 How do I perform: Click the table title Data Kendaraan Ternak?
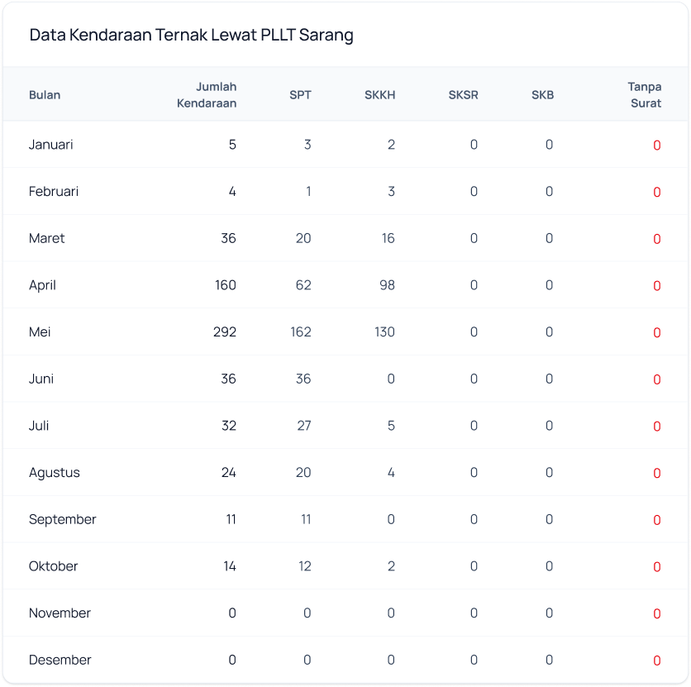click(191, 35)
